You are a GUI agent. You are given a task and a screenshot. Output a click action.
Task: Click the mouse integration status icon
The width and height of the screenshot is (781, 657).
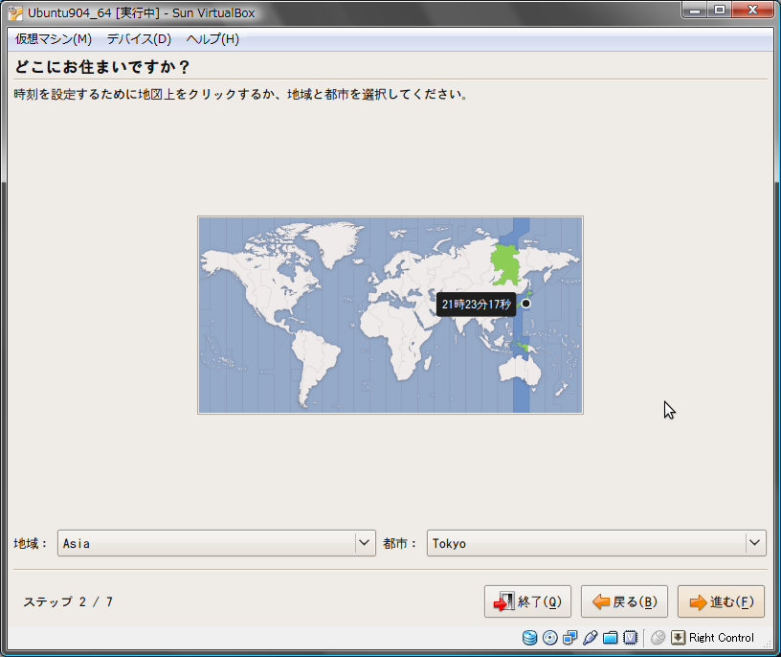pos(658,638)
